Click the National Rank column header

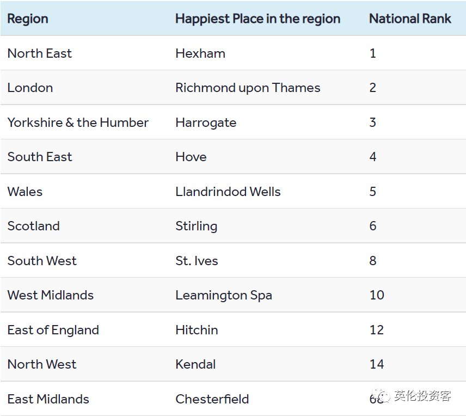[410, 19]
